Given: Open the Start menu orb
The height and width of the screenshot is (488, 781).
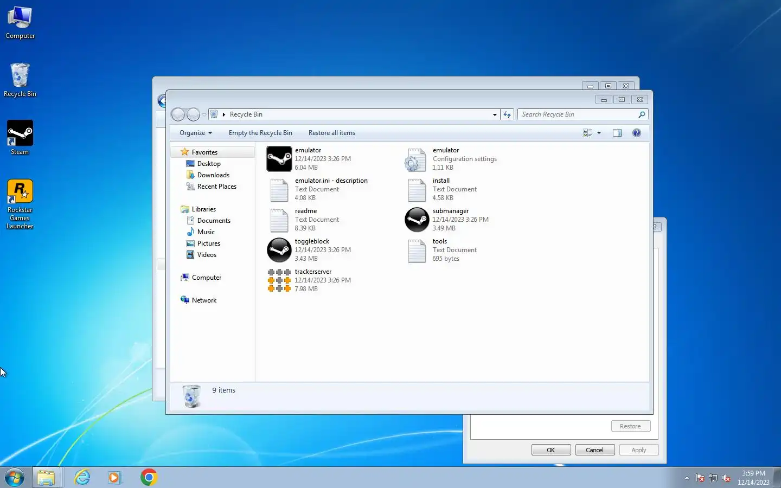Looking at the screenshot, I should pyautogui.click(x=15, y=477).
